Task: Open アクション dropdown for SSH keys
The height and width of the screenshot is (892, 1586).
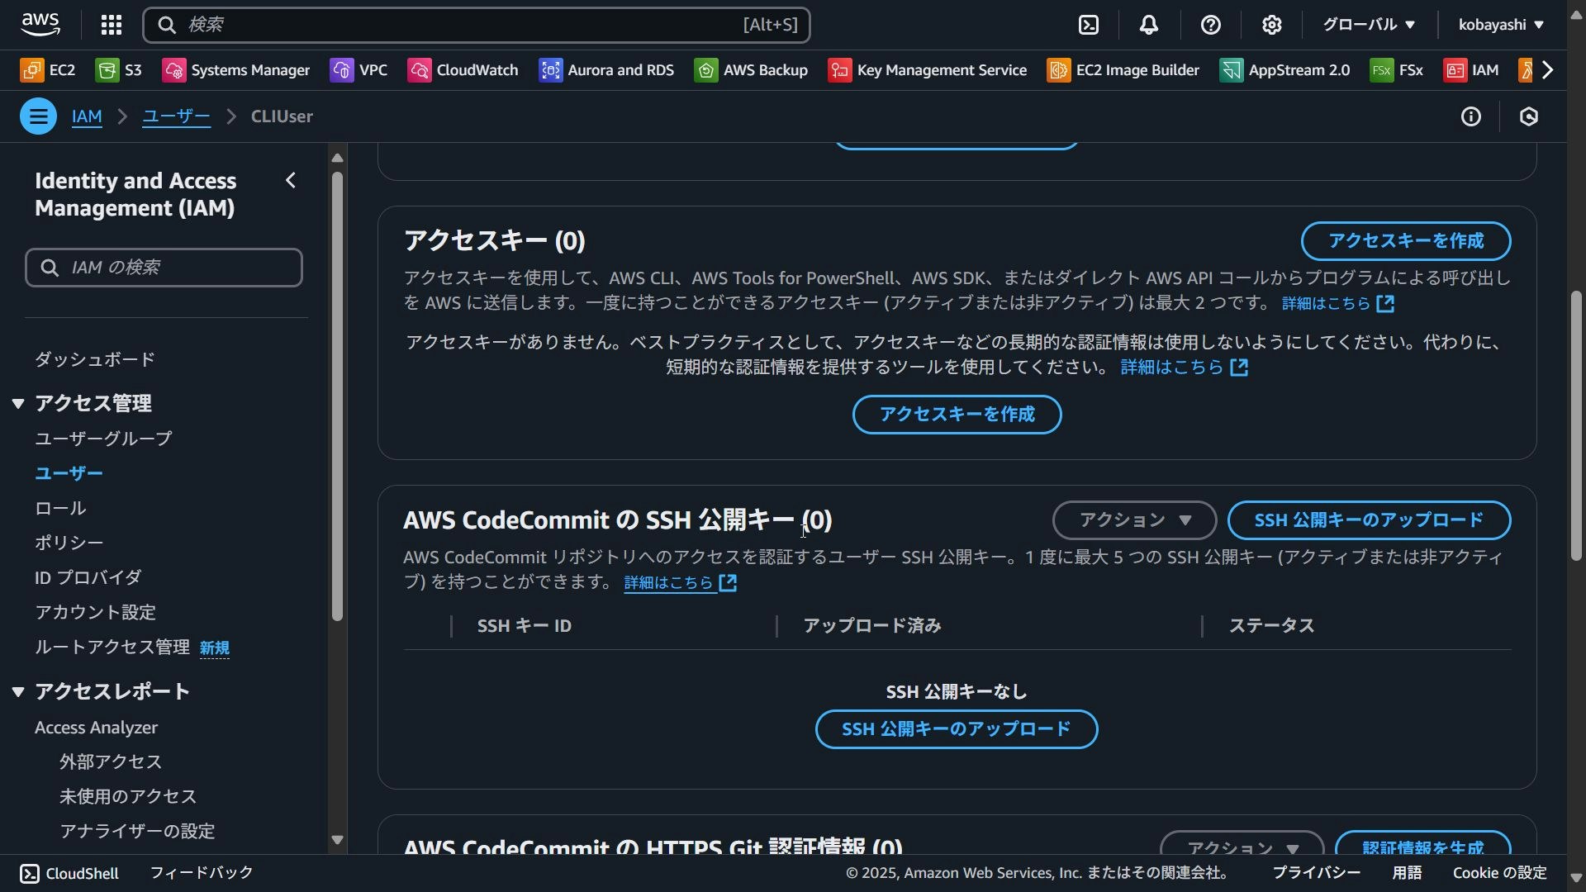Action: pos(1134,520)
